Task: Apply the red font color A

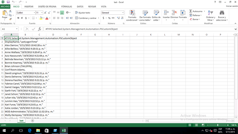Action: [x=47, y=18]
